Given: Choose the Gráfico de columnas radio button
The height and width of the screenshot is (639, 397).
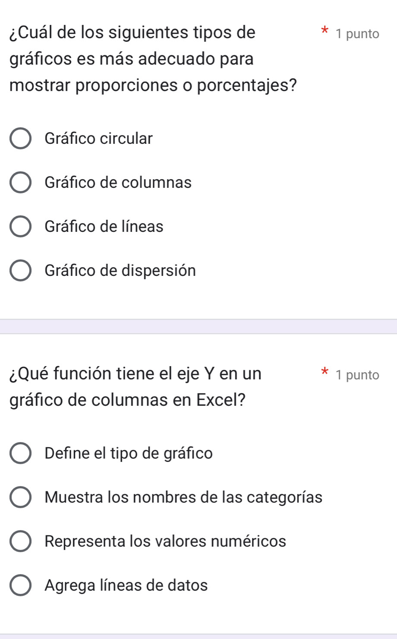Looking at the screenshot, I should (20, 183).
